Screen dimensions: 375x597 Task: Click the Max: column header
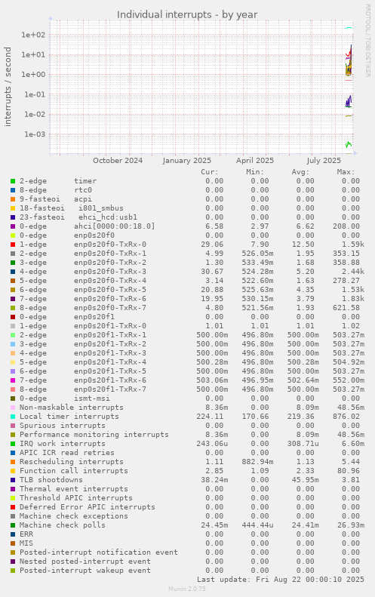click(346, 172)
